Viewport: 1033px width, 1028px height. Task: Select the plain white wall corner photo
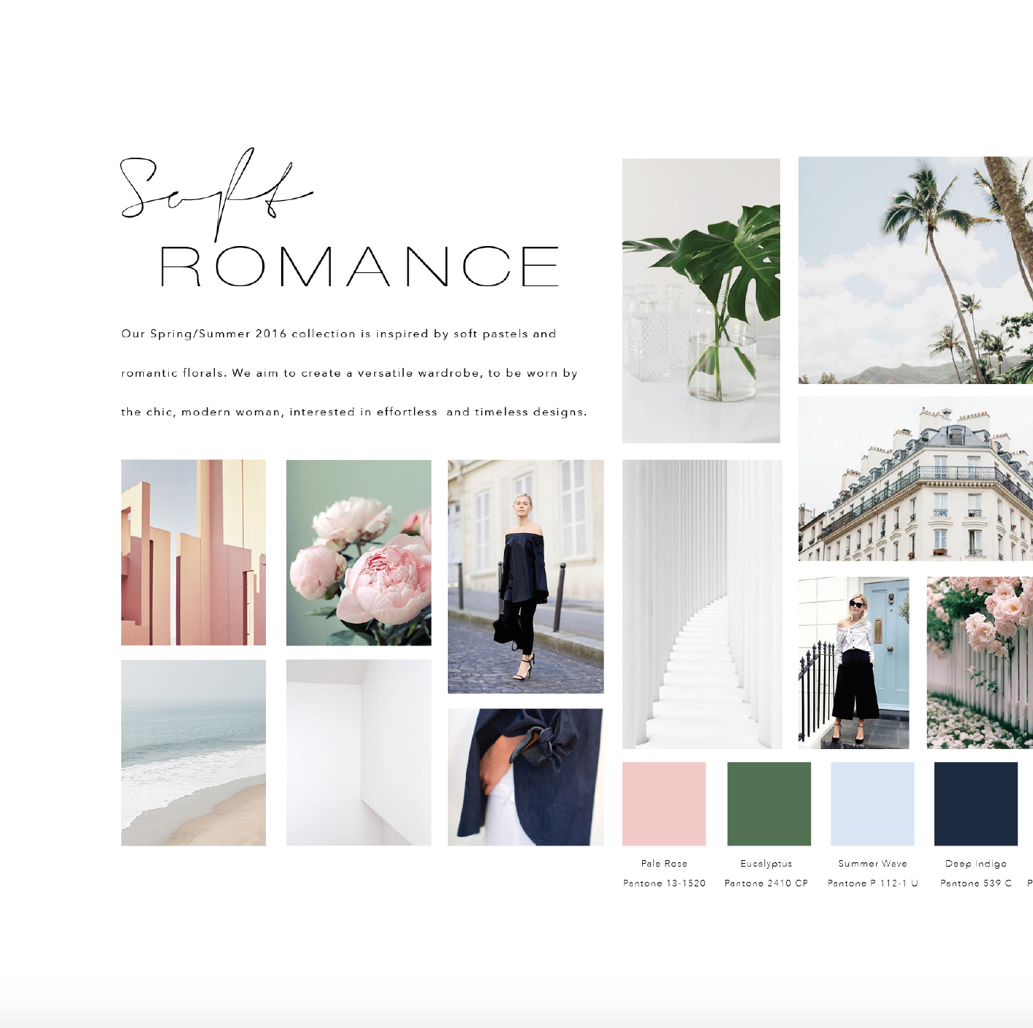pyautogui.click(x=359, y=753)
